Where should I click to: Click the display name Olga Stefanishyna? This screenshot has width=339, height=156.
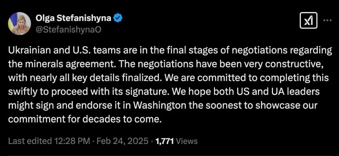point(73,18)
